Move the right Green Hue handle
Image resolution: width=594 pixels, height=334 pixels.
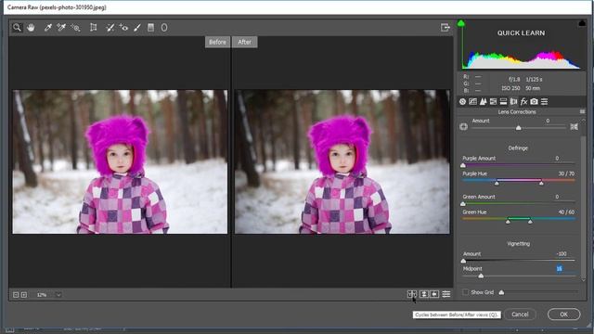(x=530, y=221)
